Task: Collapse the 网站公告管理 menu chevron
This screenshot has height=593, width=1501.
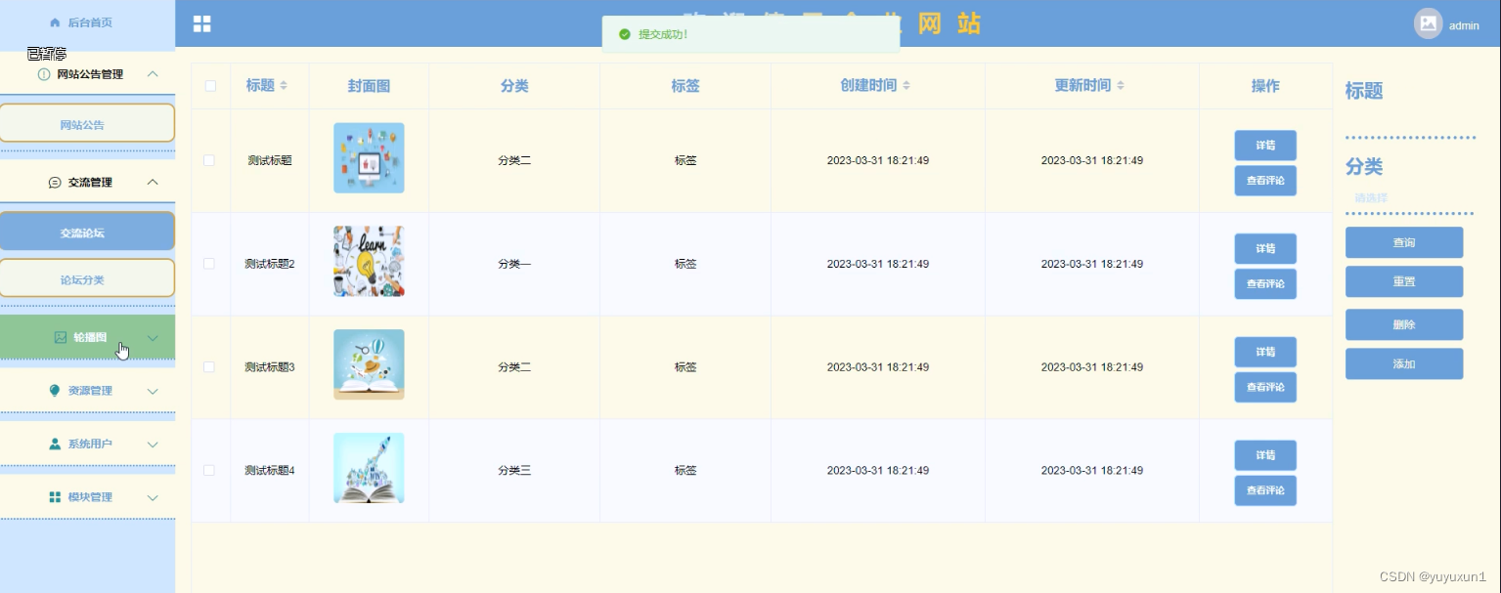Action: coord(152,74)
